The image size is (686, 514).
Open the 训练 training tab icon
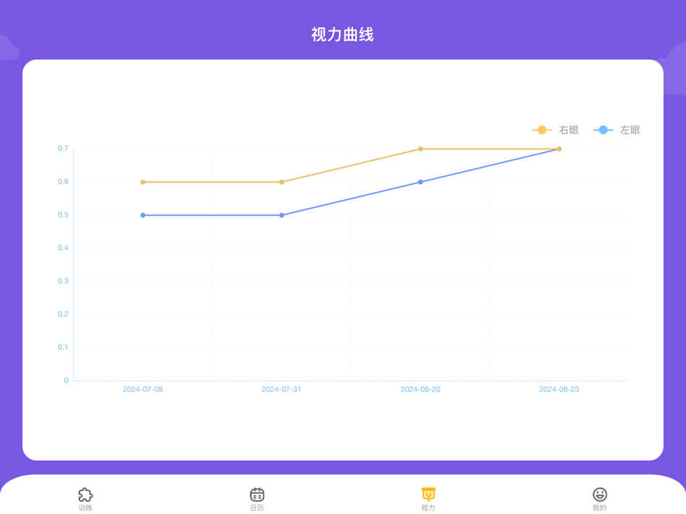[x=85, y=495]
